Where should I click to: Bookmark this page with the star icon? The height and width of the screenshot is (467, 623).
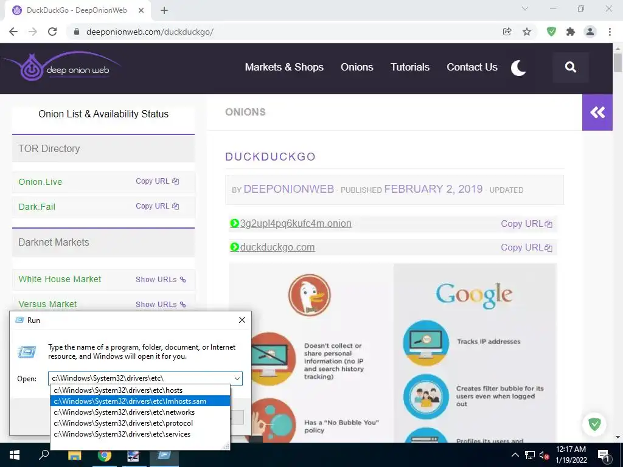527,32
